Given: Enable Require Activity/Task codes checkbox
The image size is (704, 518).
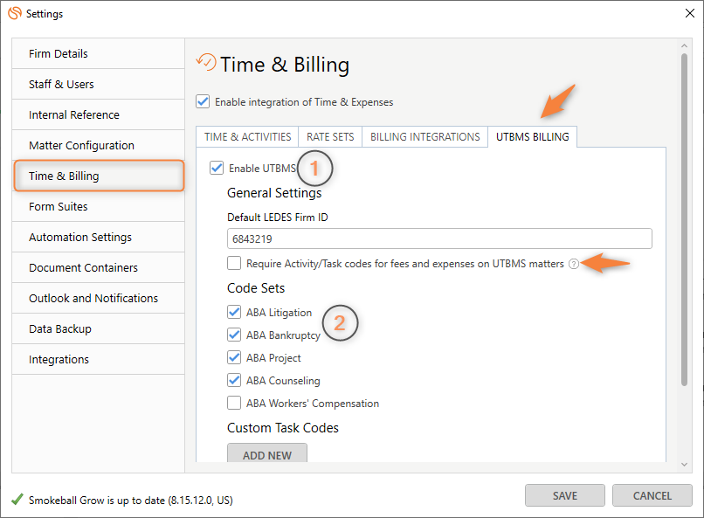Looking at the screenshot, I should (234, 263).
